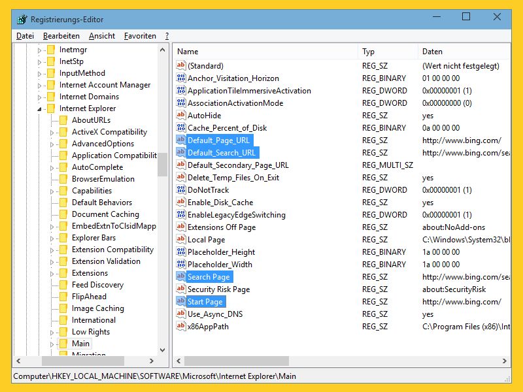
Task: Open the ? help menu
Action: (x=167, y=36)
